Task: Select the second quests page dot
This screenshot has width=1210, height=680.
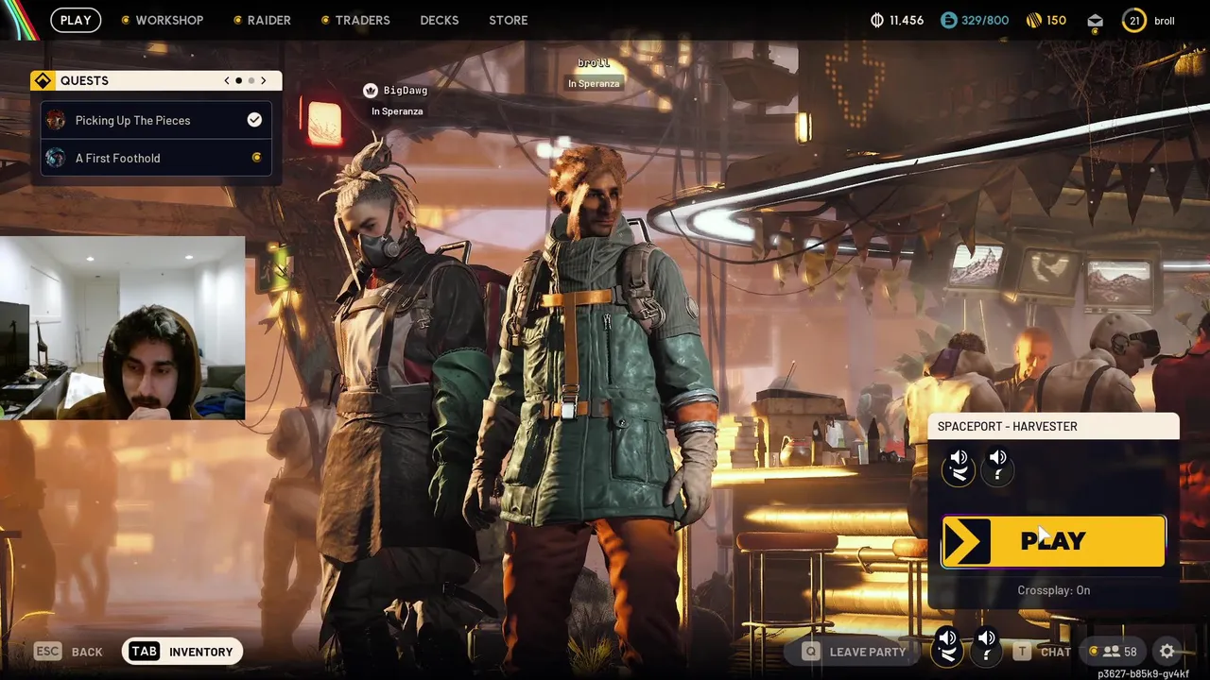Action: point(251,81)
